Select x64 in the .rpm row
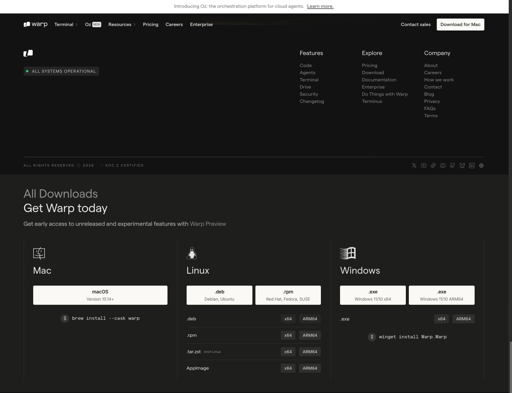512x393 pixels. [288, 335]
